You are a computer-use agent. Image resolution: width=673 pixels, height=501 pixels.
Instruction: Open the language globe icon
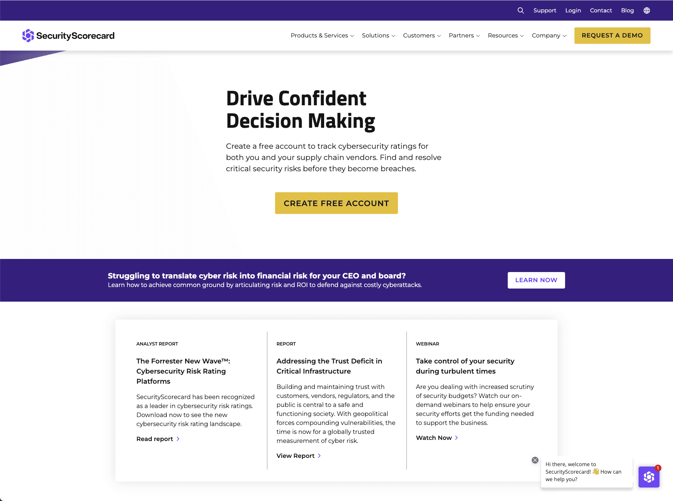click(x=647, y=10)
